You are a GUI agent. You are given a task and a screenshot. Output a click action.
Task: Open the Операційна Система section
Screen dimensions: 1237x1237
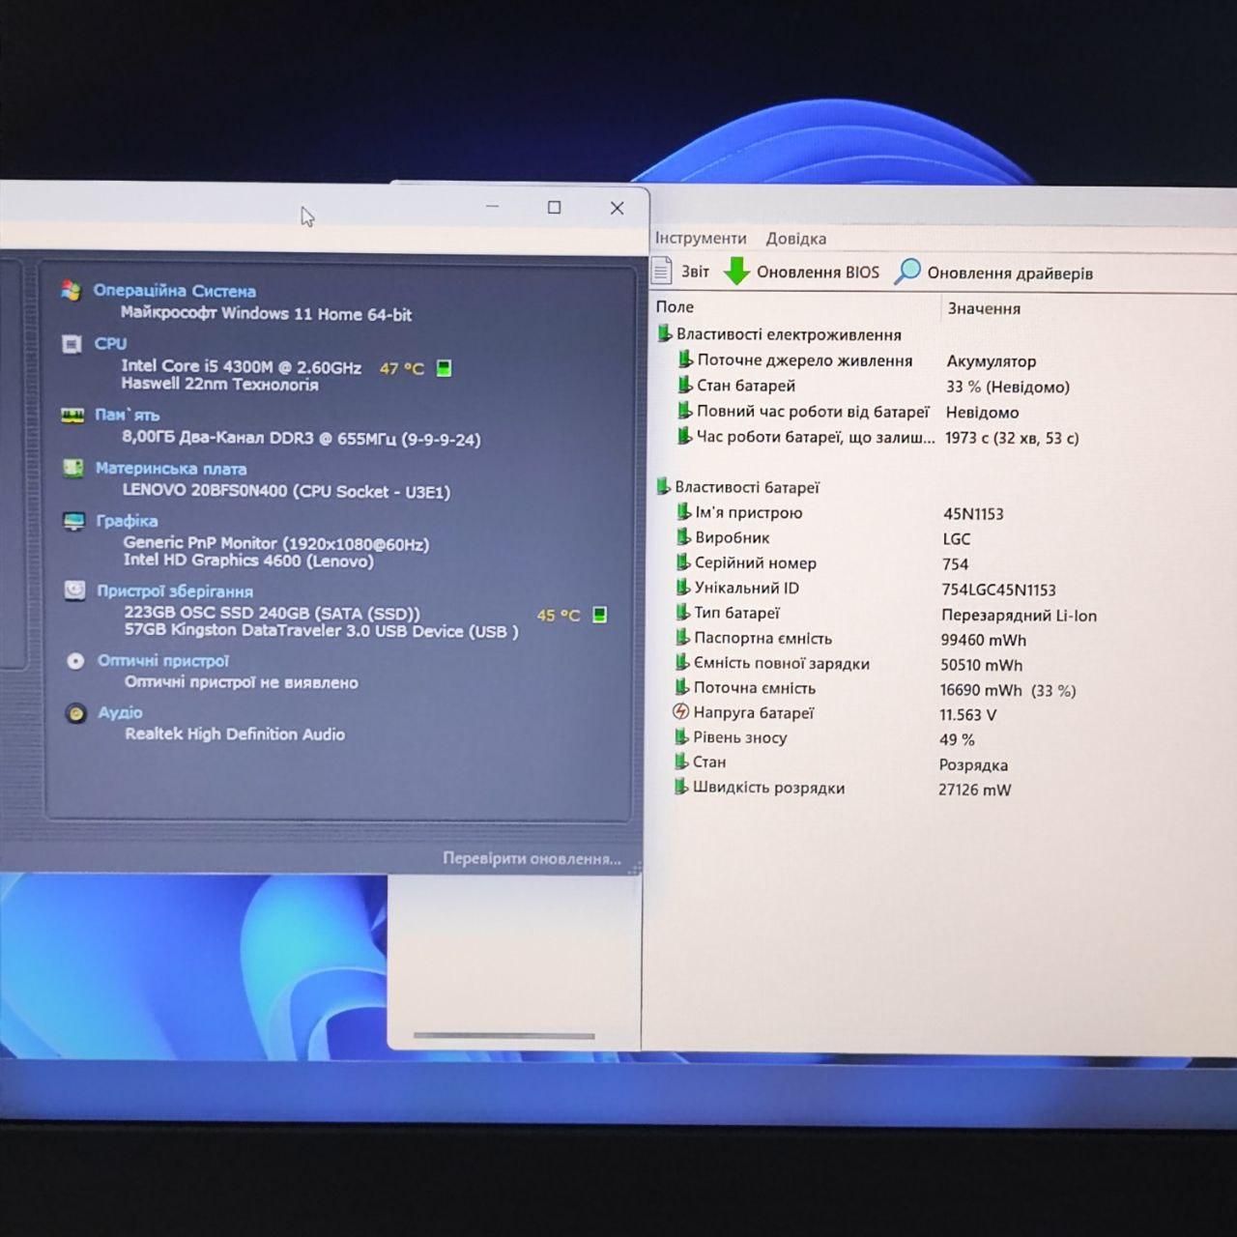[x=174, y=291]
